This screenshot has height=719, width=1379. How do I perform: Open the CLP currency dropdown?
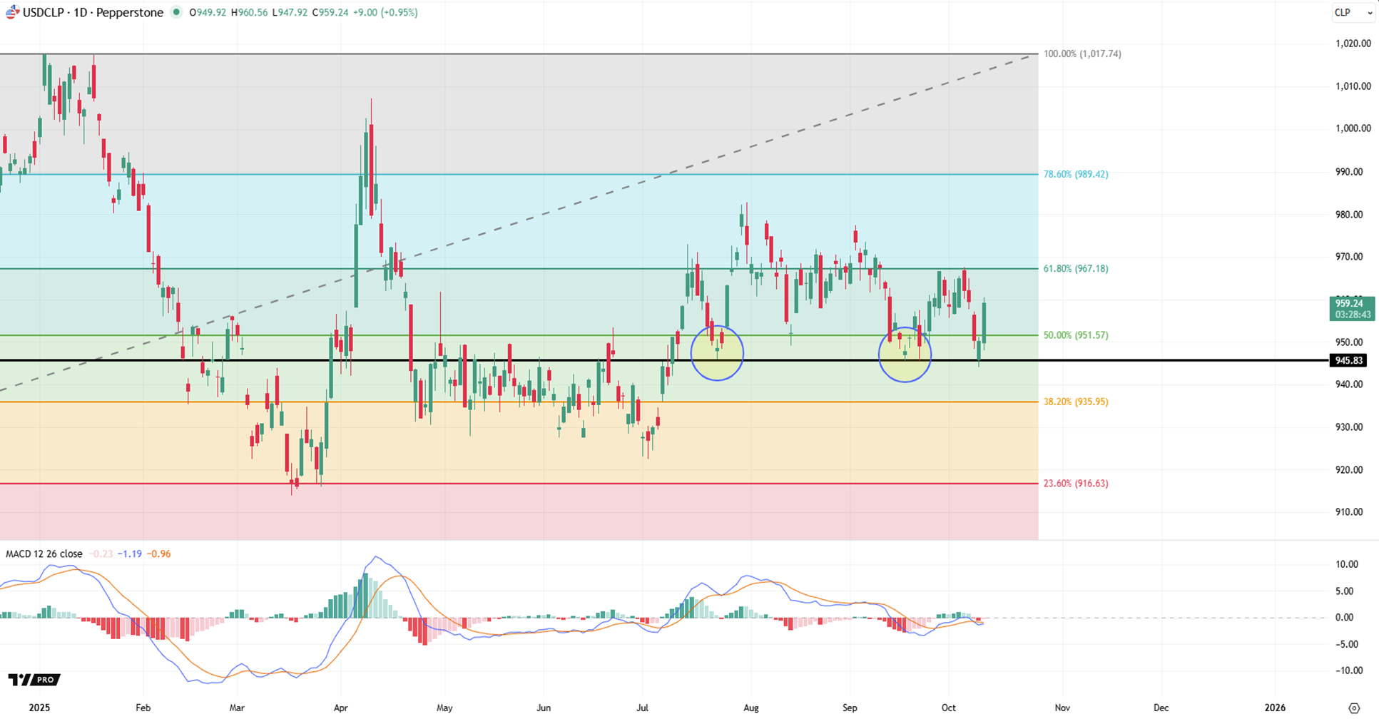point(1353,13)
